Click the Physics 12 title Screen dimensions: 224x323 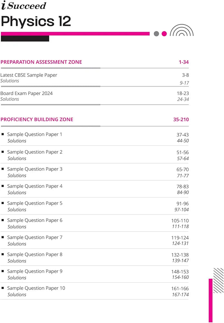click(36, 21)
